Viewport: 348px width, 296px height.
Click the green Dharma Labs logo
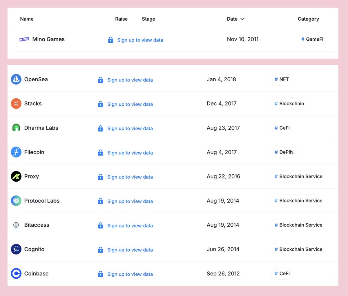click(16, 128)
